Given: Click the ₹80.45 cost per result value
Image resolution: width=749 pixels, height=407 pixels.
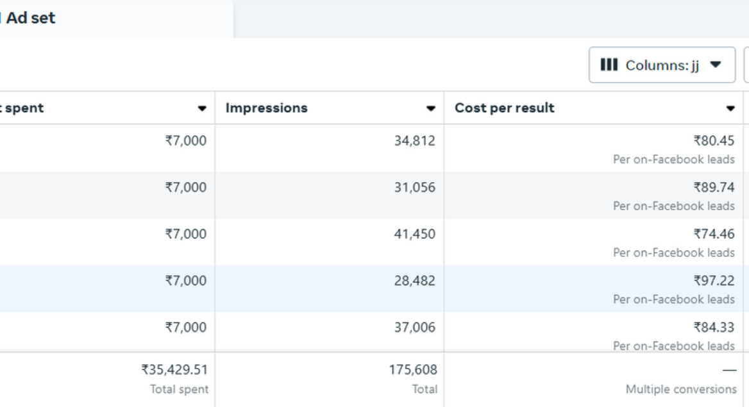Looking at the screenshot, I should click(714, 141).
